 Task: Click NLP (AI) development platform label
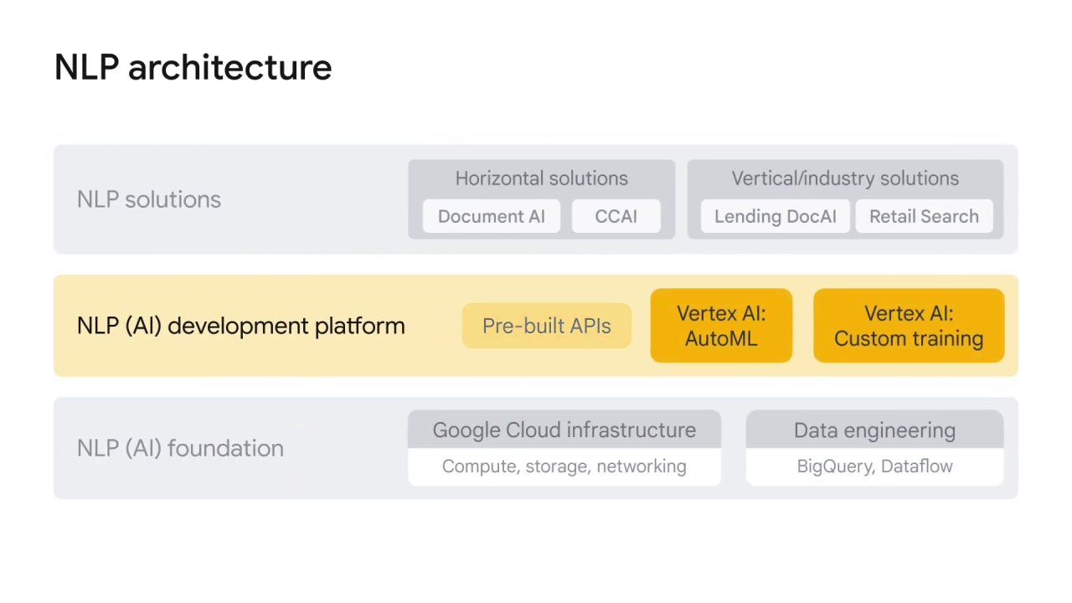240,326
